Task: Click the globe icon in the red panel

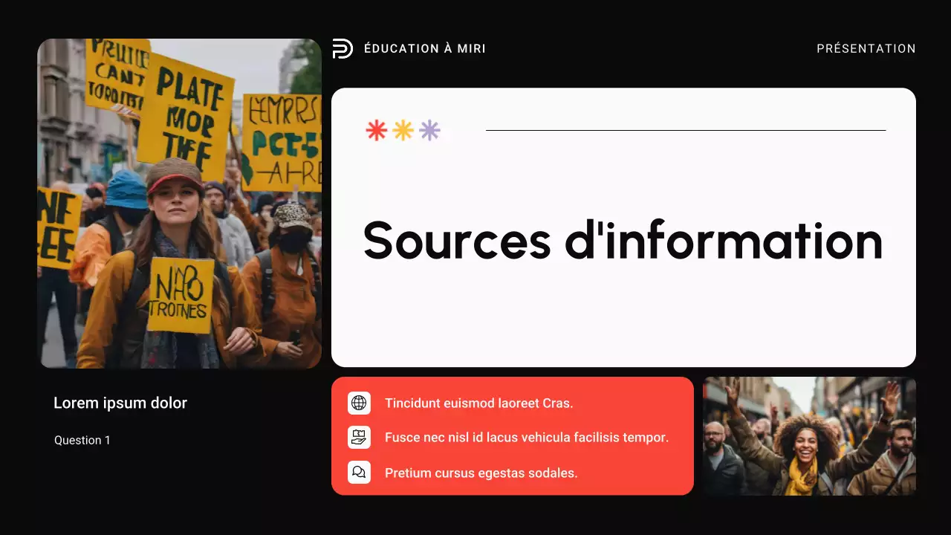Action: pyautogui.click(x=359, y=403)
